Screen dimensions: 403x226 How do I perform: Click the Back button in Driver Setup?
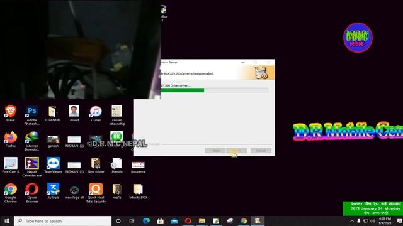215,151
